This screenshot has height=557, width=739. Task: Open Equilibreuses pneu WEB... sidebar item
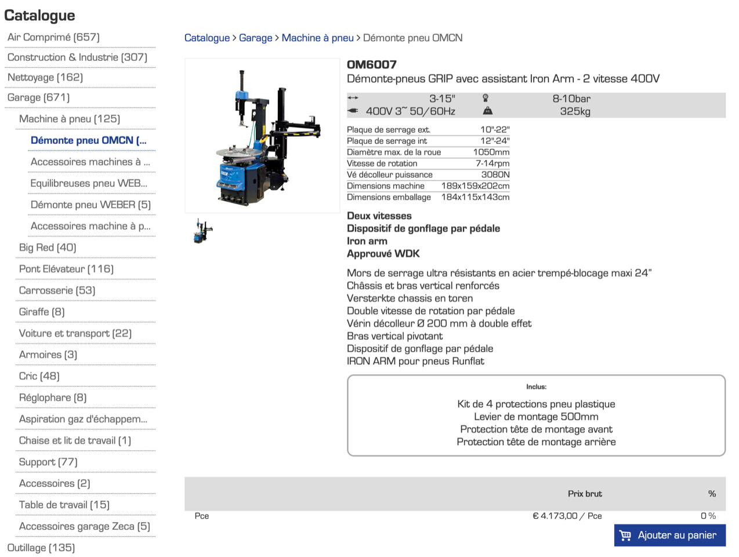point(89,183)
